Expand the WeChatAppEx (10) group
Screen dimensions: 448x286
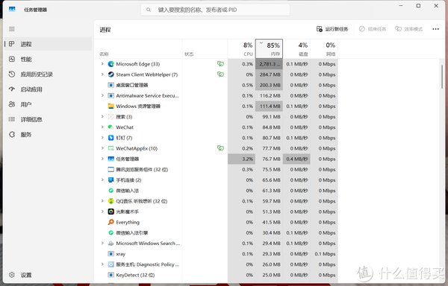tap(102, 148)
